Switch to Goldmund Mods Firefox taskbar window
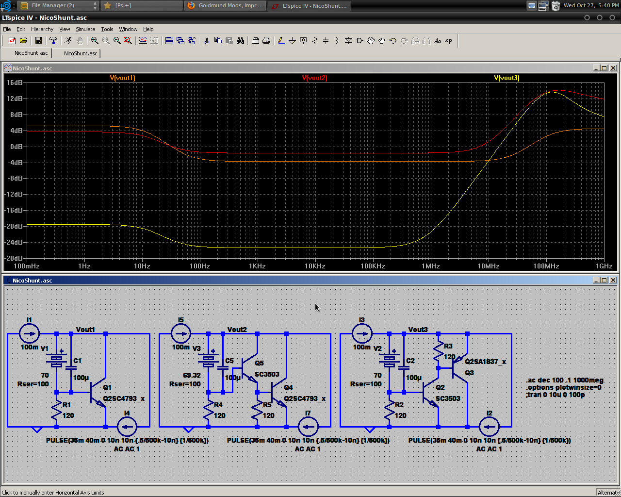Image resolution: width=621 pixels, height=497 pixels. click(226, 5)
